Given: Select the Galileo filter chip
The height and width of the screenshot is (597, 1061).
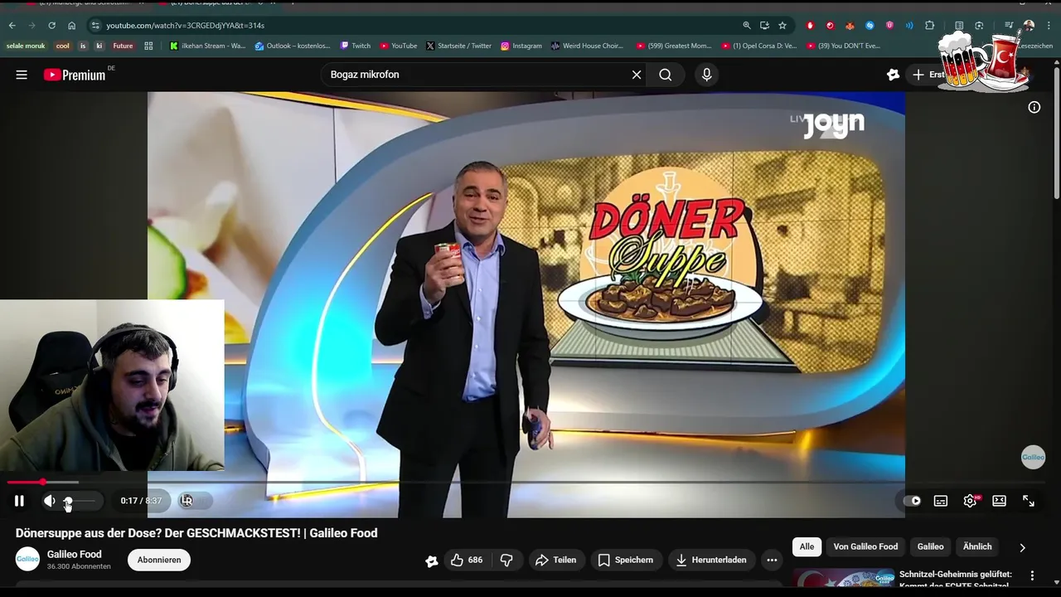Looking at the screenshot, I should point(930,546).
